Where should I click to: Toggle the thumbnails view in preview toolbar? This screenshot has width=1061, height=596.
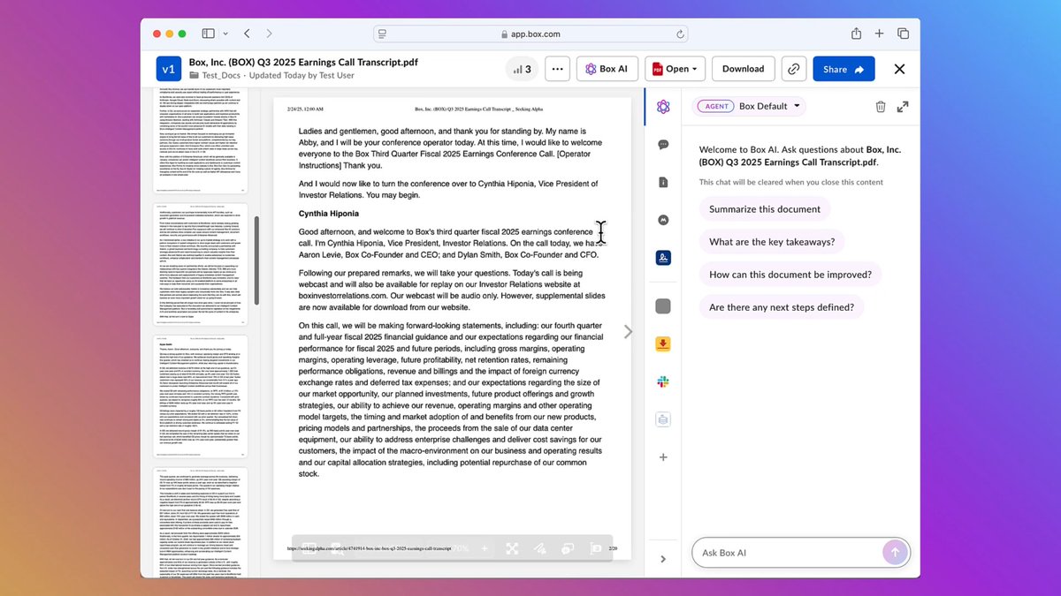pyautogui.click(x=309, y=548)
